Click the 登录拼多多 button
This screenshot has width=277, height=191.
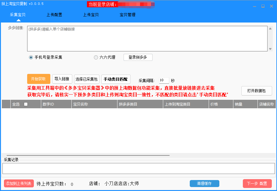[x=138, y=57]
